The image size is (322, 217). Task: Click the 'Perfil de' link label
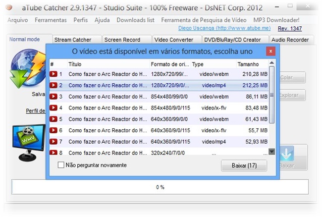click(36, 111)
